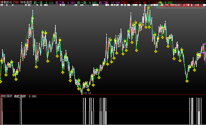Click the stock name 通葡股份

pyautogui.click(x=6, y=2)
